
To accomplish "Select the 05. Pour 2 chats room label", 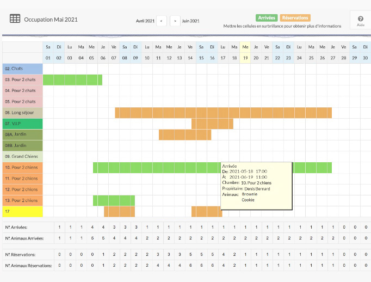I will [x=22, y=102].
